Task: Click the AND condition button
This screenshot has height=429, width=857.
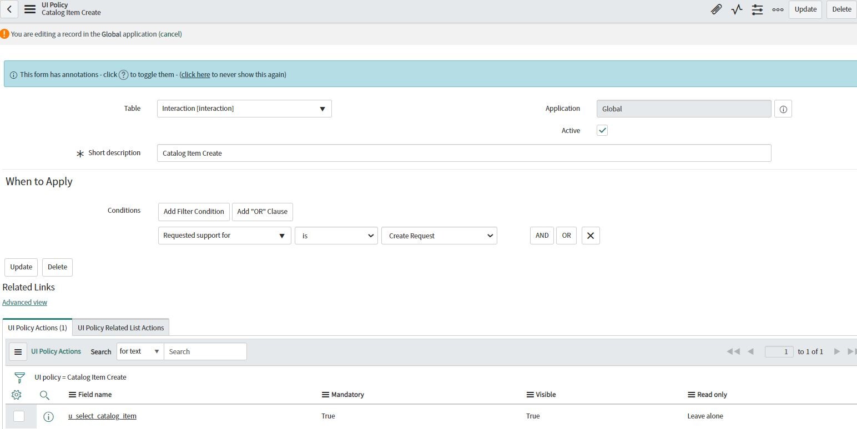Action: tap(542, 236)
